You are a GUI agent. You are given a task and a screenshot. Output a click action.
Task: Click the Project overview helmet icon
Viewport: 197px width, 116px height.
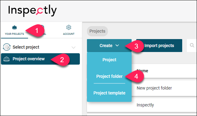point(6,59)
